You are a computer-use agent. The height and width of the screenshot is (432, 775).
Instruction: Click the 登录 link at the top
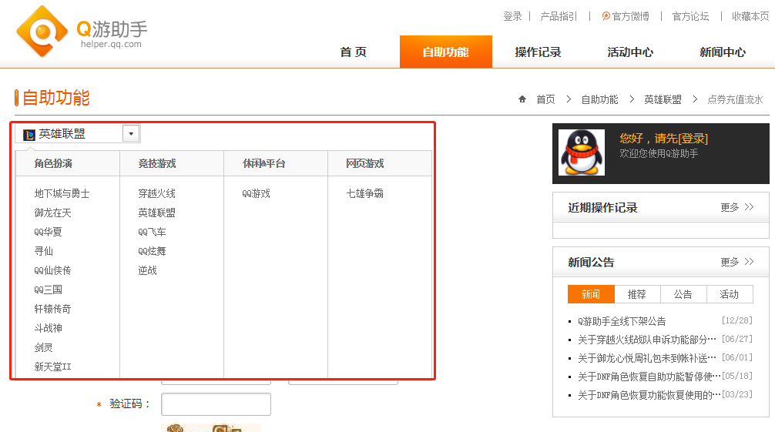coord(512,16)
